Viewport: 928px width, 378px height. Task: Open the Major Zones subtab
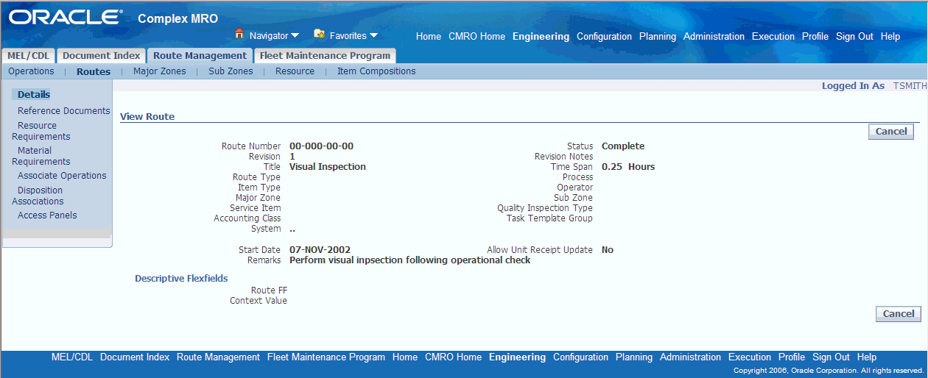pos(160,71)
